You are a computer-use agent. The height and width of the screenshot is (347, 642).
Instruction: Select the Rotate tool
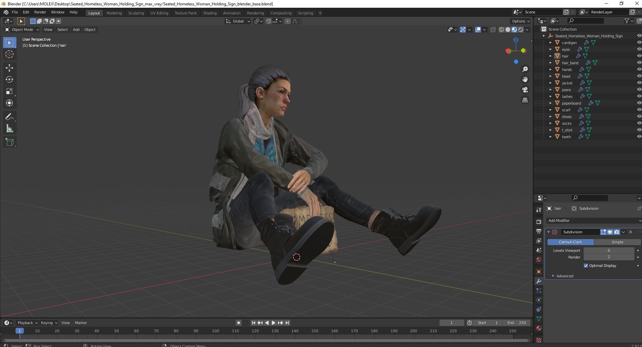(9, 80)
